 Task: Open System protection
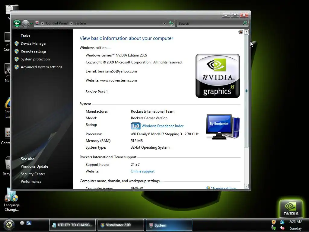point(35,59)
